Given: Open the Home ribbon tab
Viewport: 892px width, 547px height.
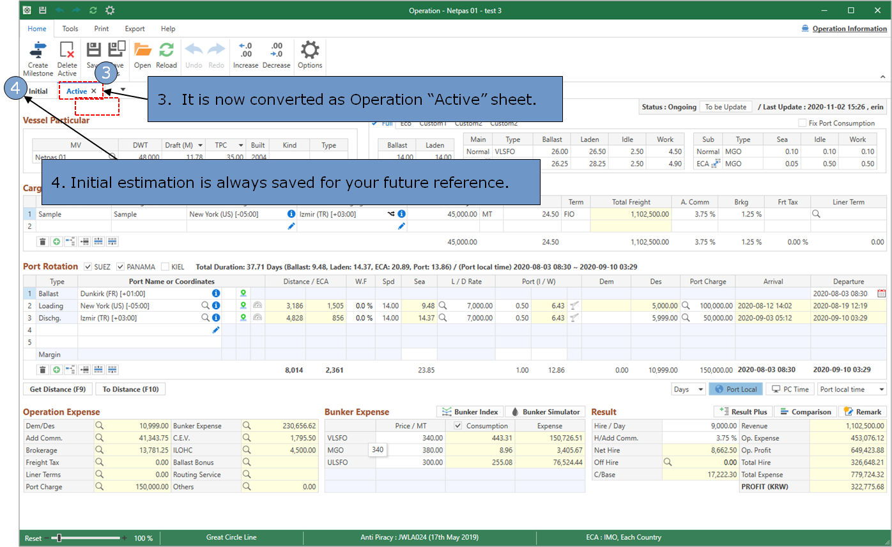Looking at the screenshot, I should pyautogui.click(x=36, y=29).
